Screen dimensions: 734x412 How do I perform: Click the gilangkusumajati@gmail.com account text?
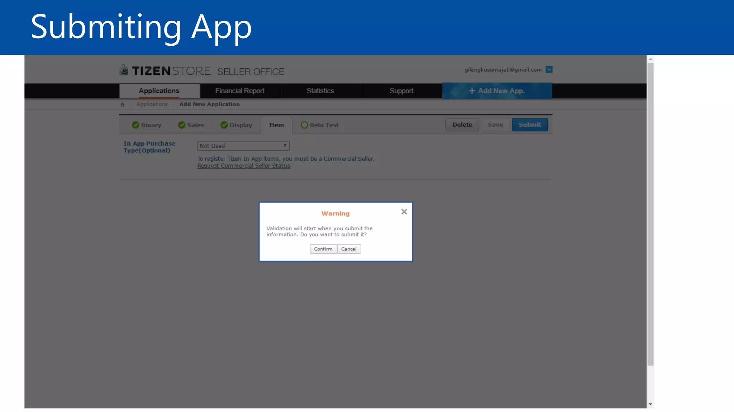pos(503,70)
